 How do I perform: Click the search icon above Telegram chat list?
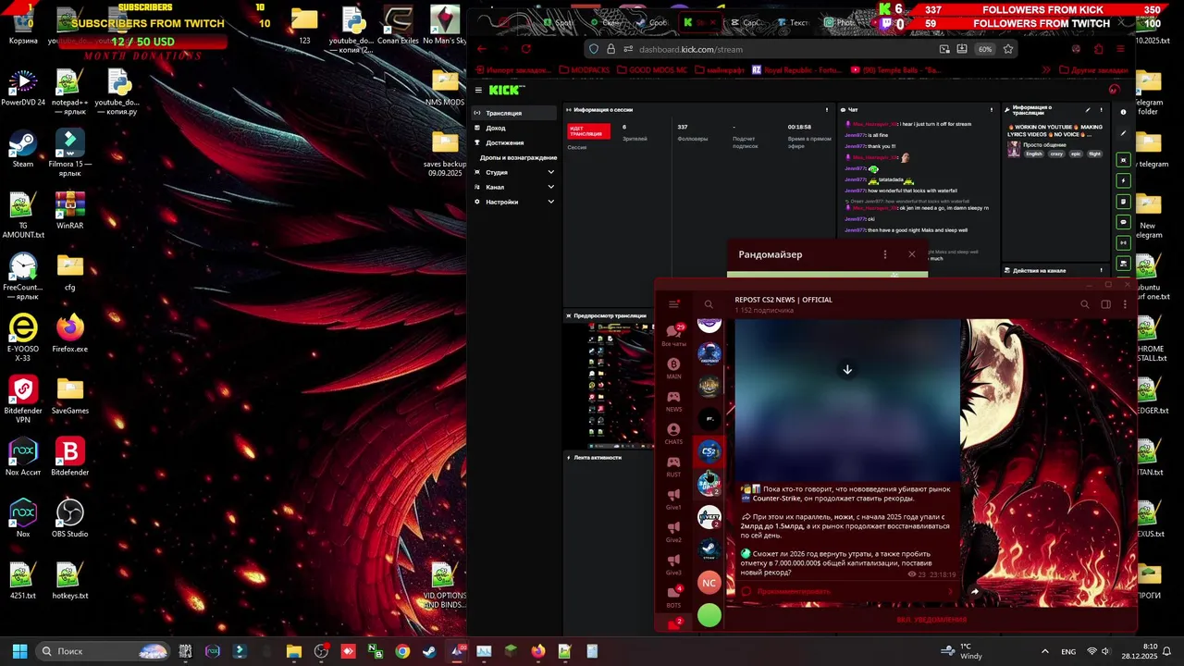coord(709,304)
